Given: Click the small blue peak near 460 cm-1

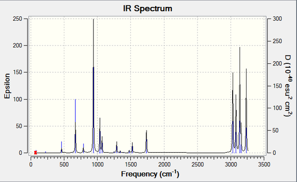Looking at the screenshot, I should click(61, 147).
